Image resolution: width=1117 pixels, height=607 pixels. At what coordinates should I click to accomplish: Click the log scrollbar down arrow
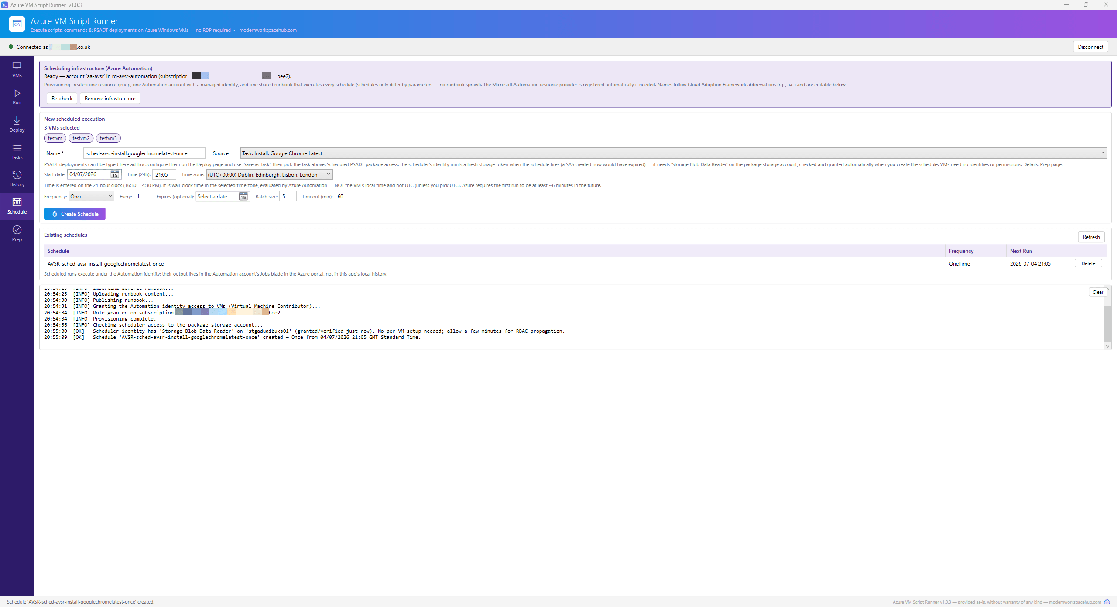(1107, 346)
